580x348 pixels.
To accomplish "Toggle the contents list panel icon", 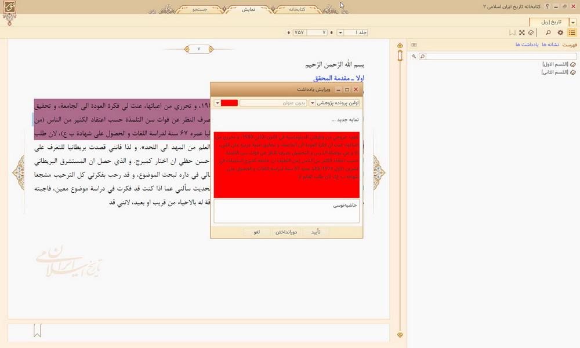I will point(572,32).
